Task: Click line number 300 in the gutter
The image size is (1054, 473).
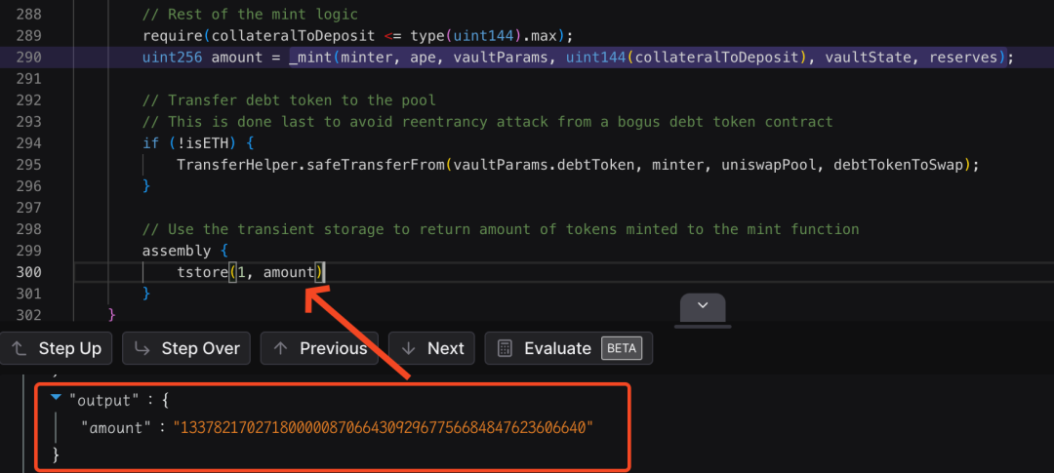Action: 28,272
